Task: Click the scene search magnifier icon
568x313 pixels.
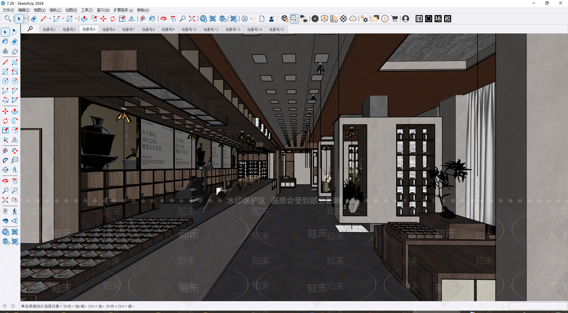Action: pyautogui.click(x=30, y=29)
